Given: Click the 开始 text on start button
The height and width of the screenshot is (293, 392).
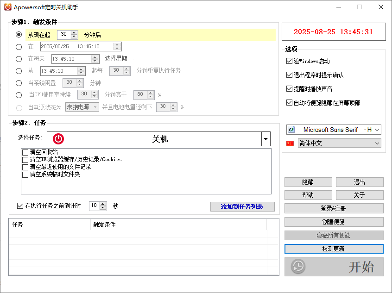Looking at the screenshot, I should click(x=361, y=267).
